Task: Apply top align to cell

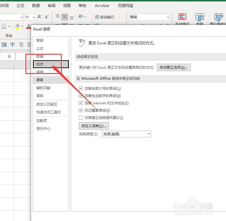Action: point(58,16)
